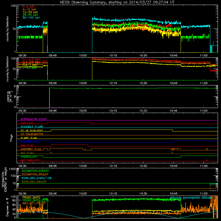Click the green FRONT_RATIO_1225 legend label
The width and height of the screenshot is (221, 221).
[x=36, y=200]
